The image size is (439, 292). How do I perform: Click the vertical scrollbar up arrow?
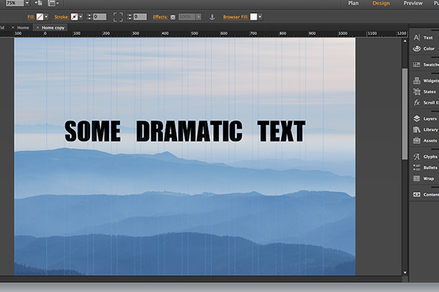(405, 41)
